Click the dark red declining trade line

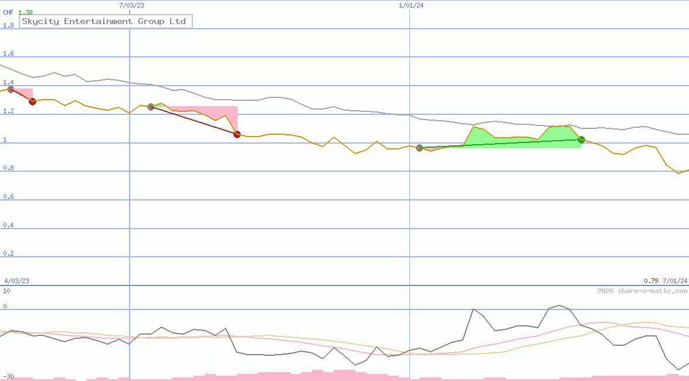pyautogui.click(x=194, y=120)
